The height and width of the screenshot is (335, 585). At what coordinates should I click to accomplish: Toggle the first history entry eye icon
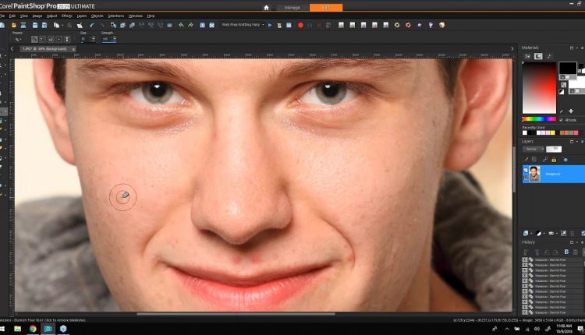525,259
